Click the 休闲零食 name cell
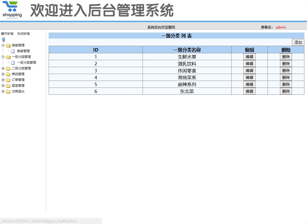This screenshot has width=307, height=224. (187, 71)
